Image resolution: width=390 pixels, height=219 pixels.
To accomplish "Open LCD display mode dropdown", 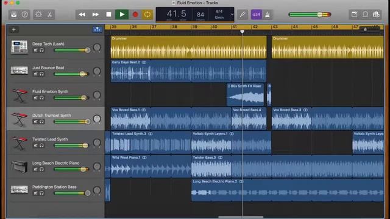I will (x=232, y=15).
